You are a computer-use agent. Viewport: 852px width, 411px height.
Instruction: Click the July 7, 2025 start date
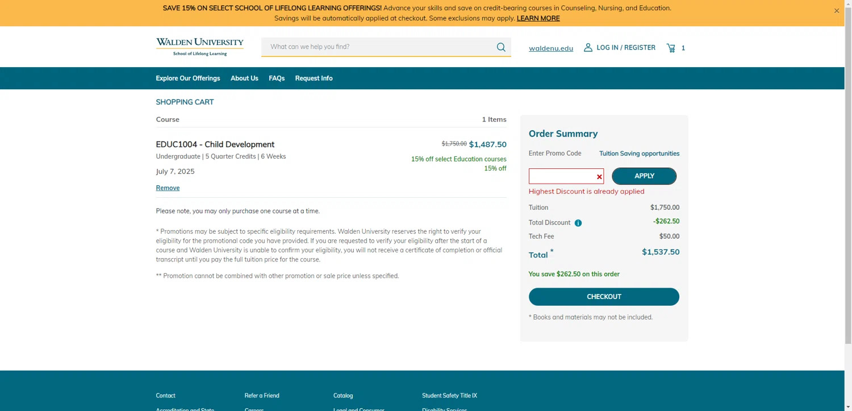[x=175, y=171]
